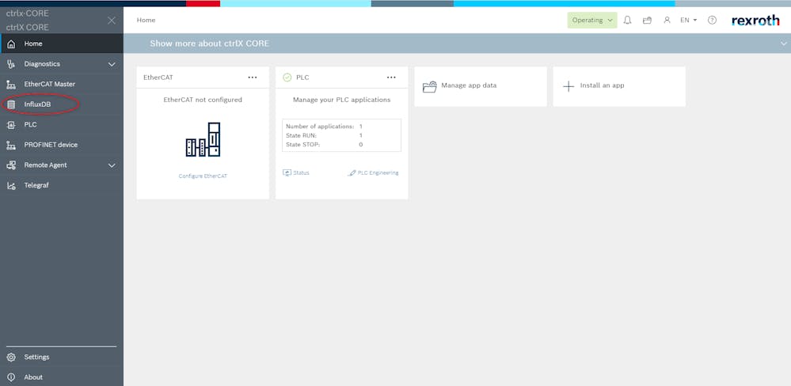Click 'Manage your PLC applications' text

pyautogui.click(x=341, y=100)
